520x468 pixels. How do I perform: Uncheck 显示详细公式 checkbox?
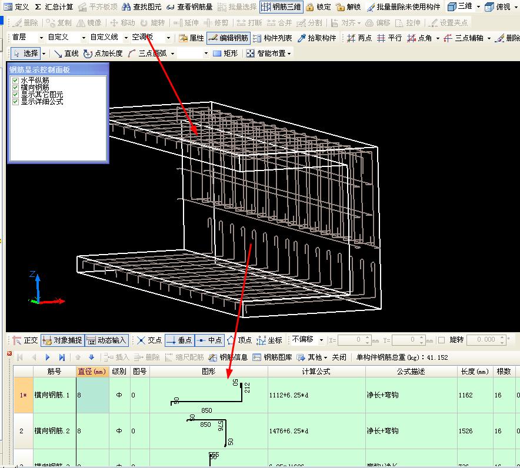(16, 102)
